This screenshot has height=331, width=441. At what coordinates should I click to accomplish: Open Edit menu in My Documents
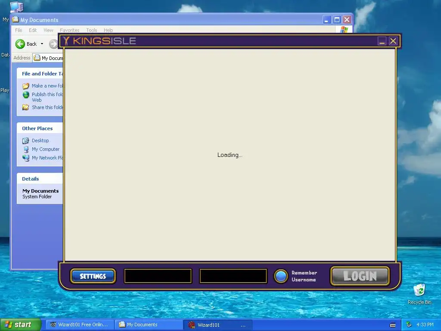(33, 30)
